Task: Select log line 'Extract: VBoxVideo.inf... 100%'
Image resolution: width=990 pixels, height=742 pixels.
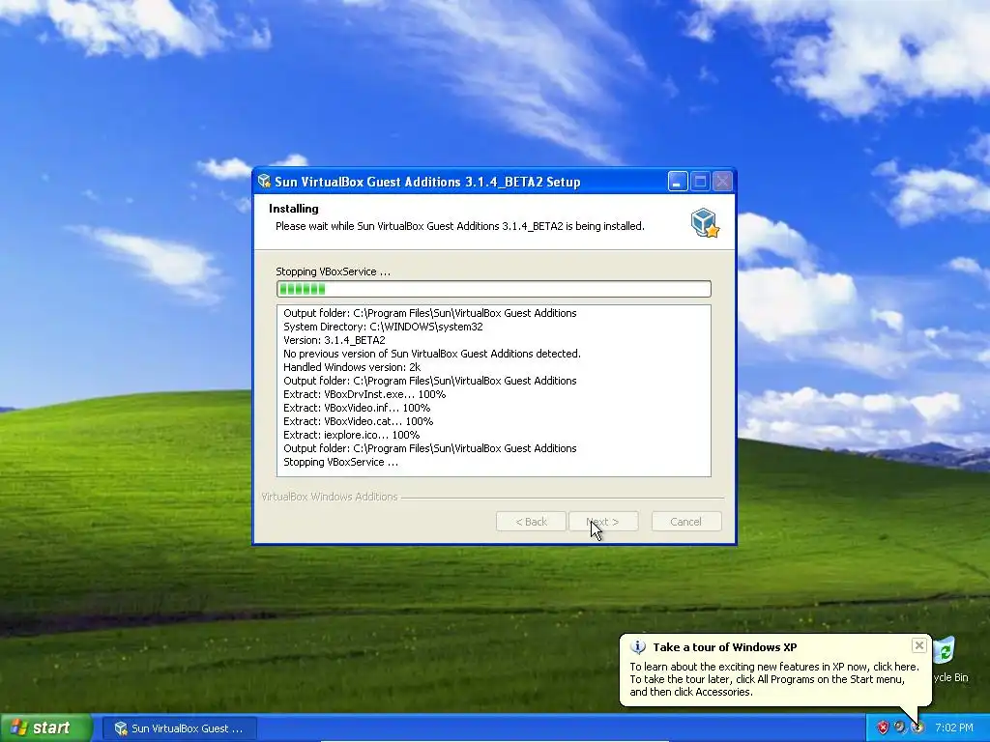Action: click(x=357, y=408)
